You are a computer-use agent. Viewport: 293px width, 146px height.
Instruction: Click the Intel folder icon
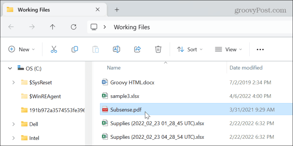click(24, 138)
